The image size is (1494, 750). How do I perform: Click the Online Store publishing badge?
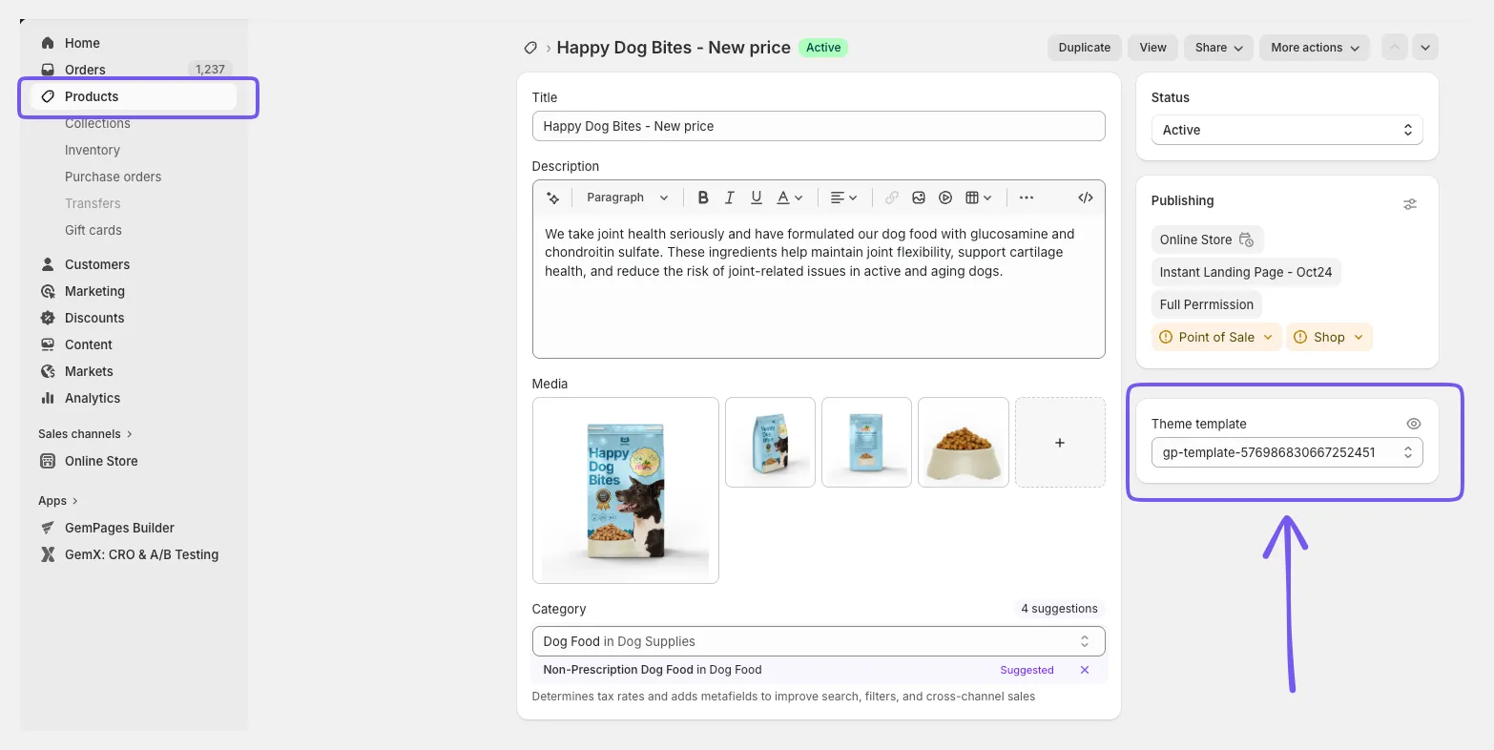click(x=1207, y=240)
